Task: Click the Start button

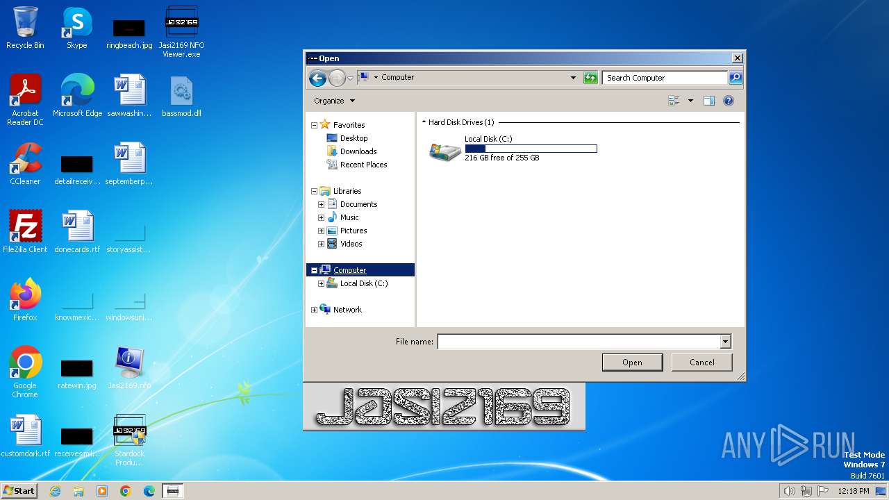Action: pyautogui.click(x=19, y=491)
